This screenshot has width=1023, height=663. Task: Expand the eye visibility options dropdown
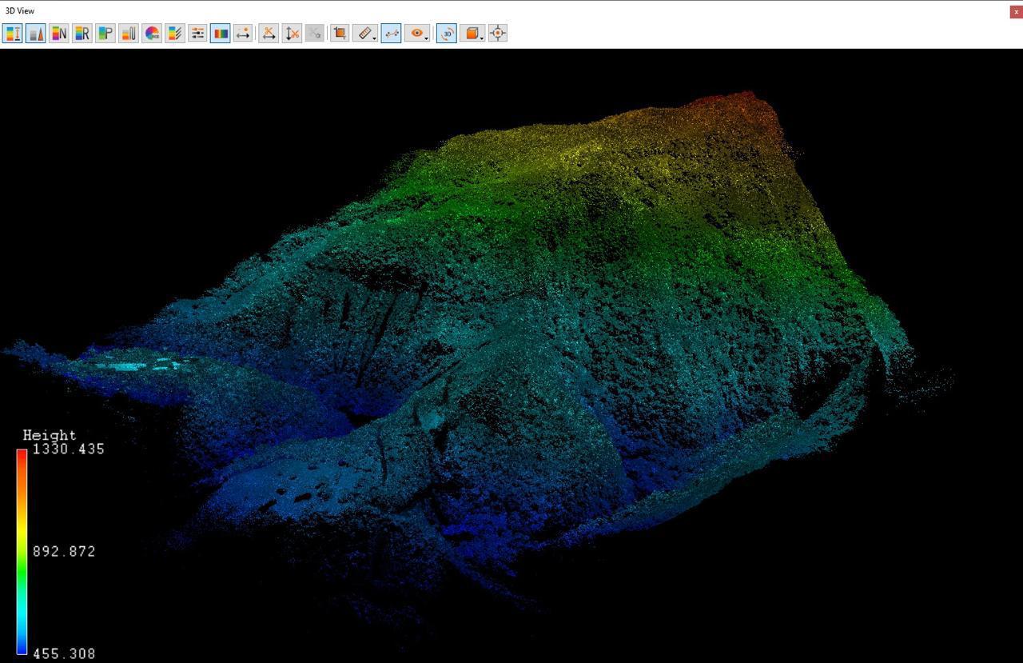coord(427,38)
